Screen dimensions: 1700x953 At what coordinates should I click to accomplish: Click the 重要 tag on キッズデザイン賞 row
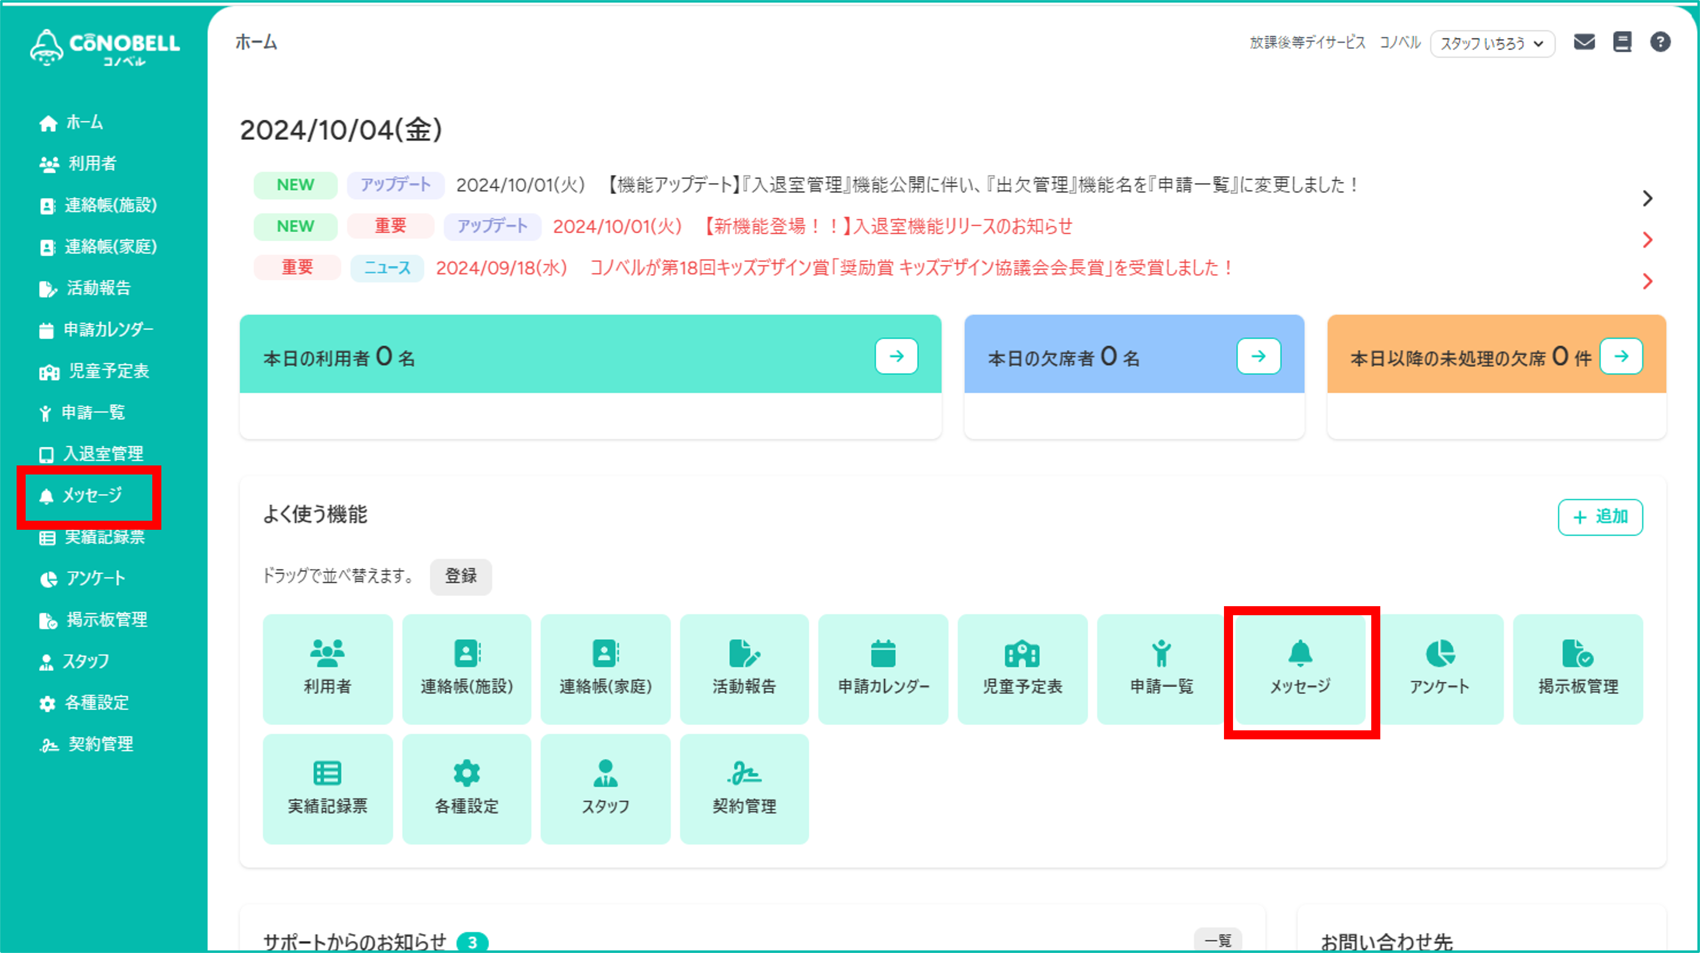click(x=297, y=267)
